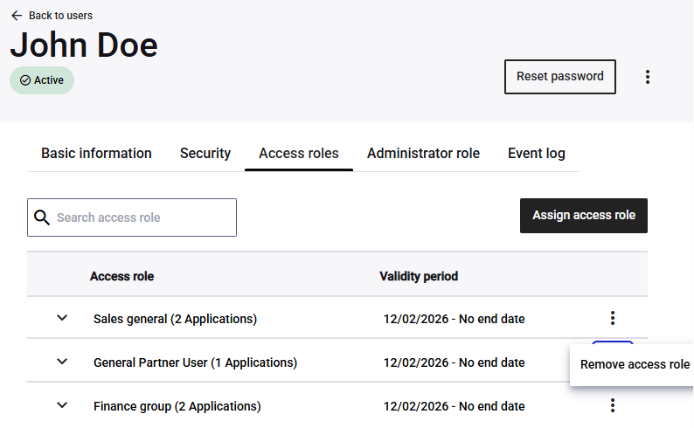Screen dimensions: 694x428
Task: Go back via 'Back to users' link
Action: click(x=60, y=16)
